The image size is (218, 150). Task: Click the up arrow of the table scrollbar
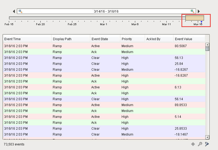207,45
